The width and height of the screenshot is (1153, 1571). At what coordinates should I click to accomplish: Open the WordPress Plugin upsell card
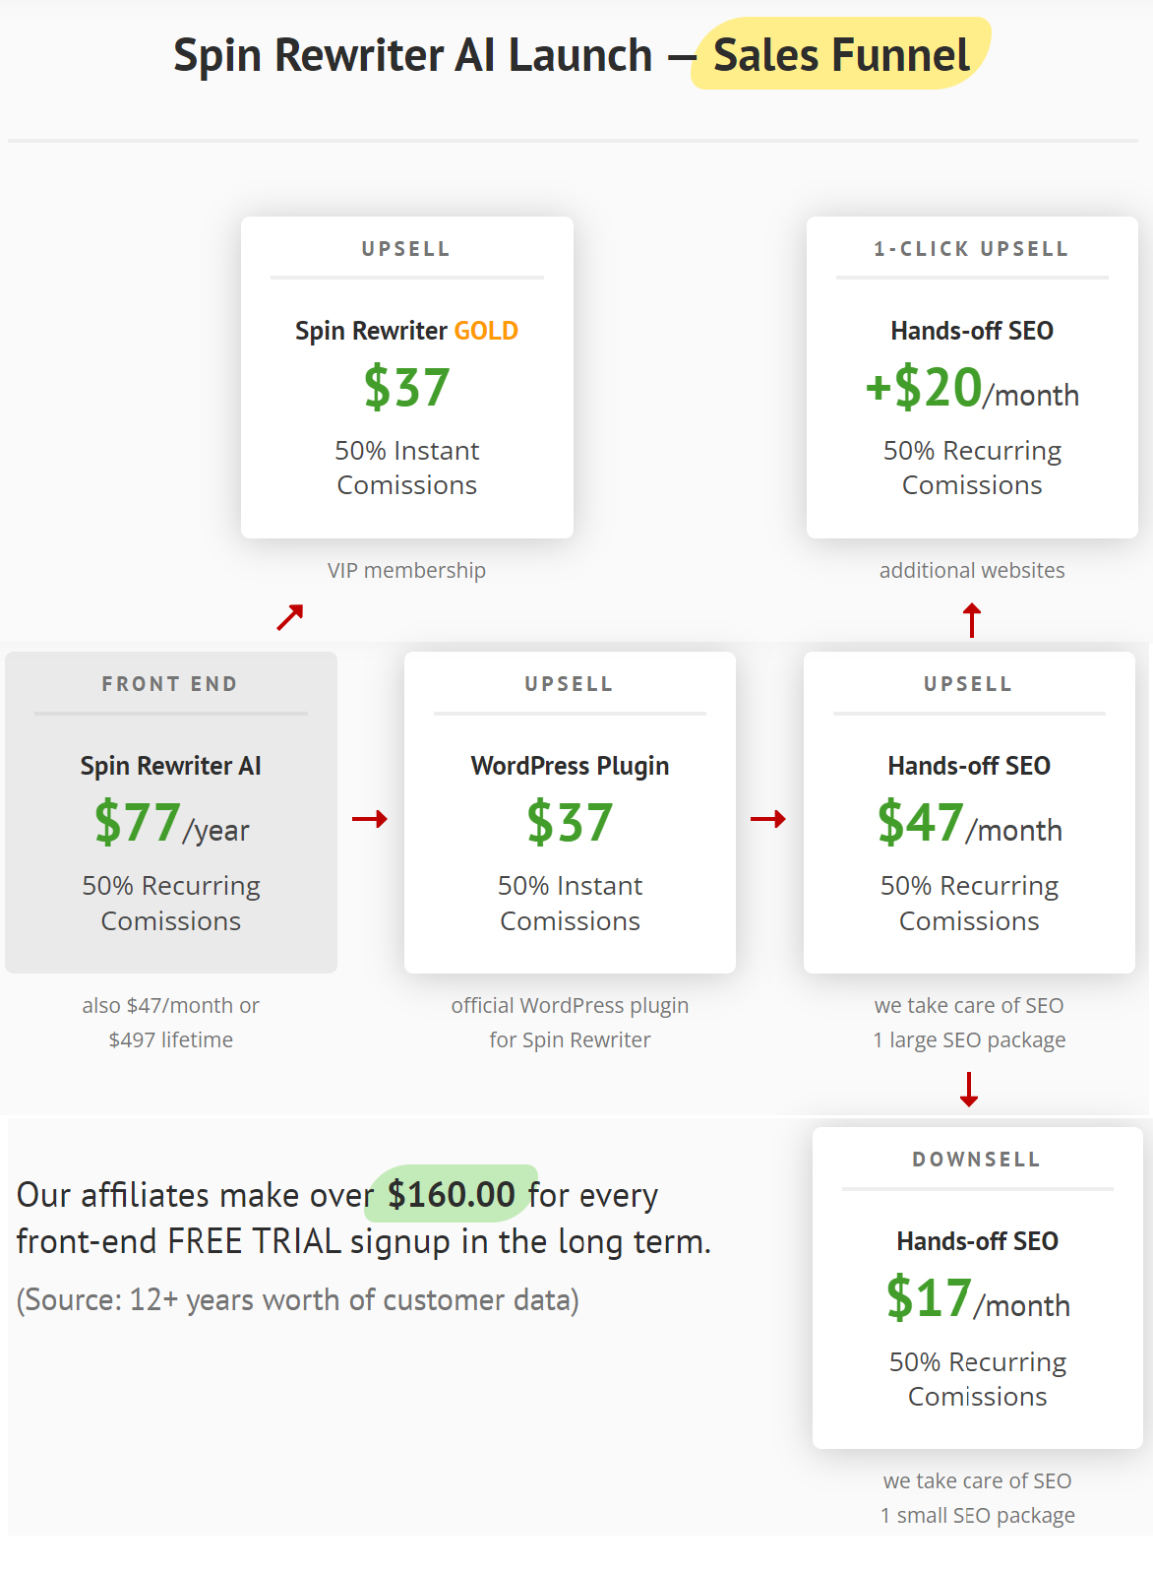570,812
